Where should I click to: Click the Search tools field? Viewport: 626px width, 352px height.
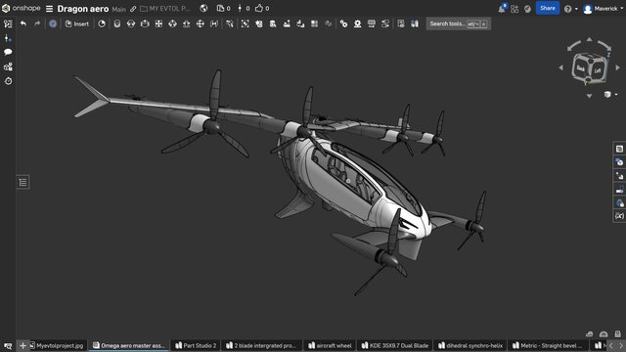pos(459,23)
